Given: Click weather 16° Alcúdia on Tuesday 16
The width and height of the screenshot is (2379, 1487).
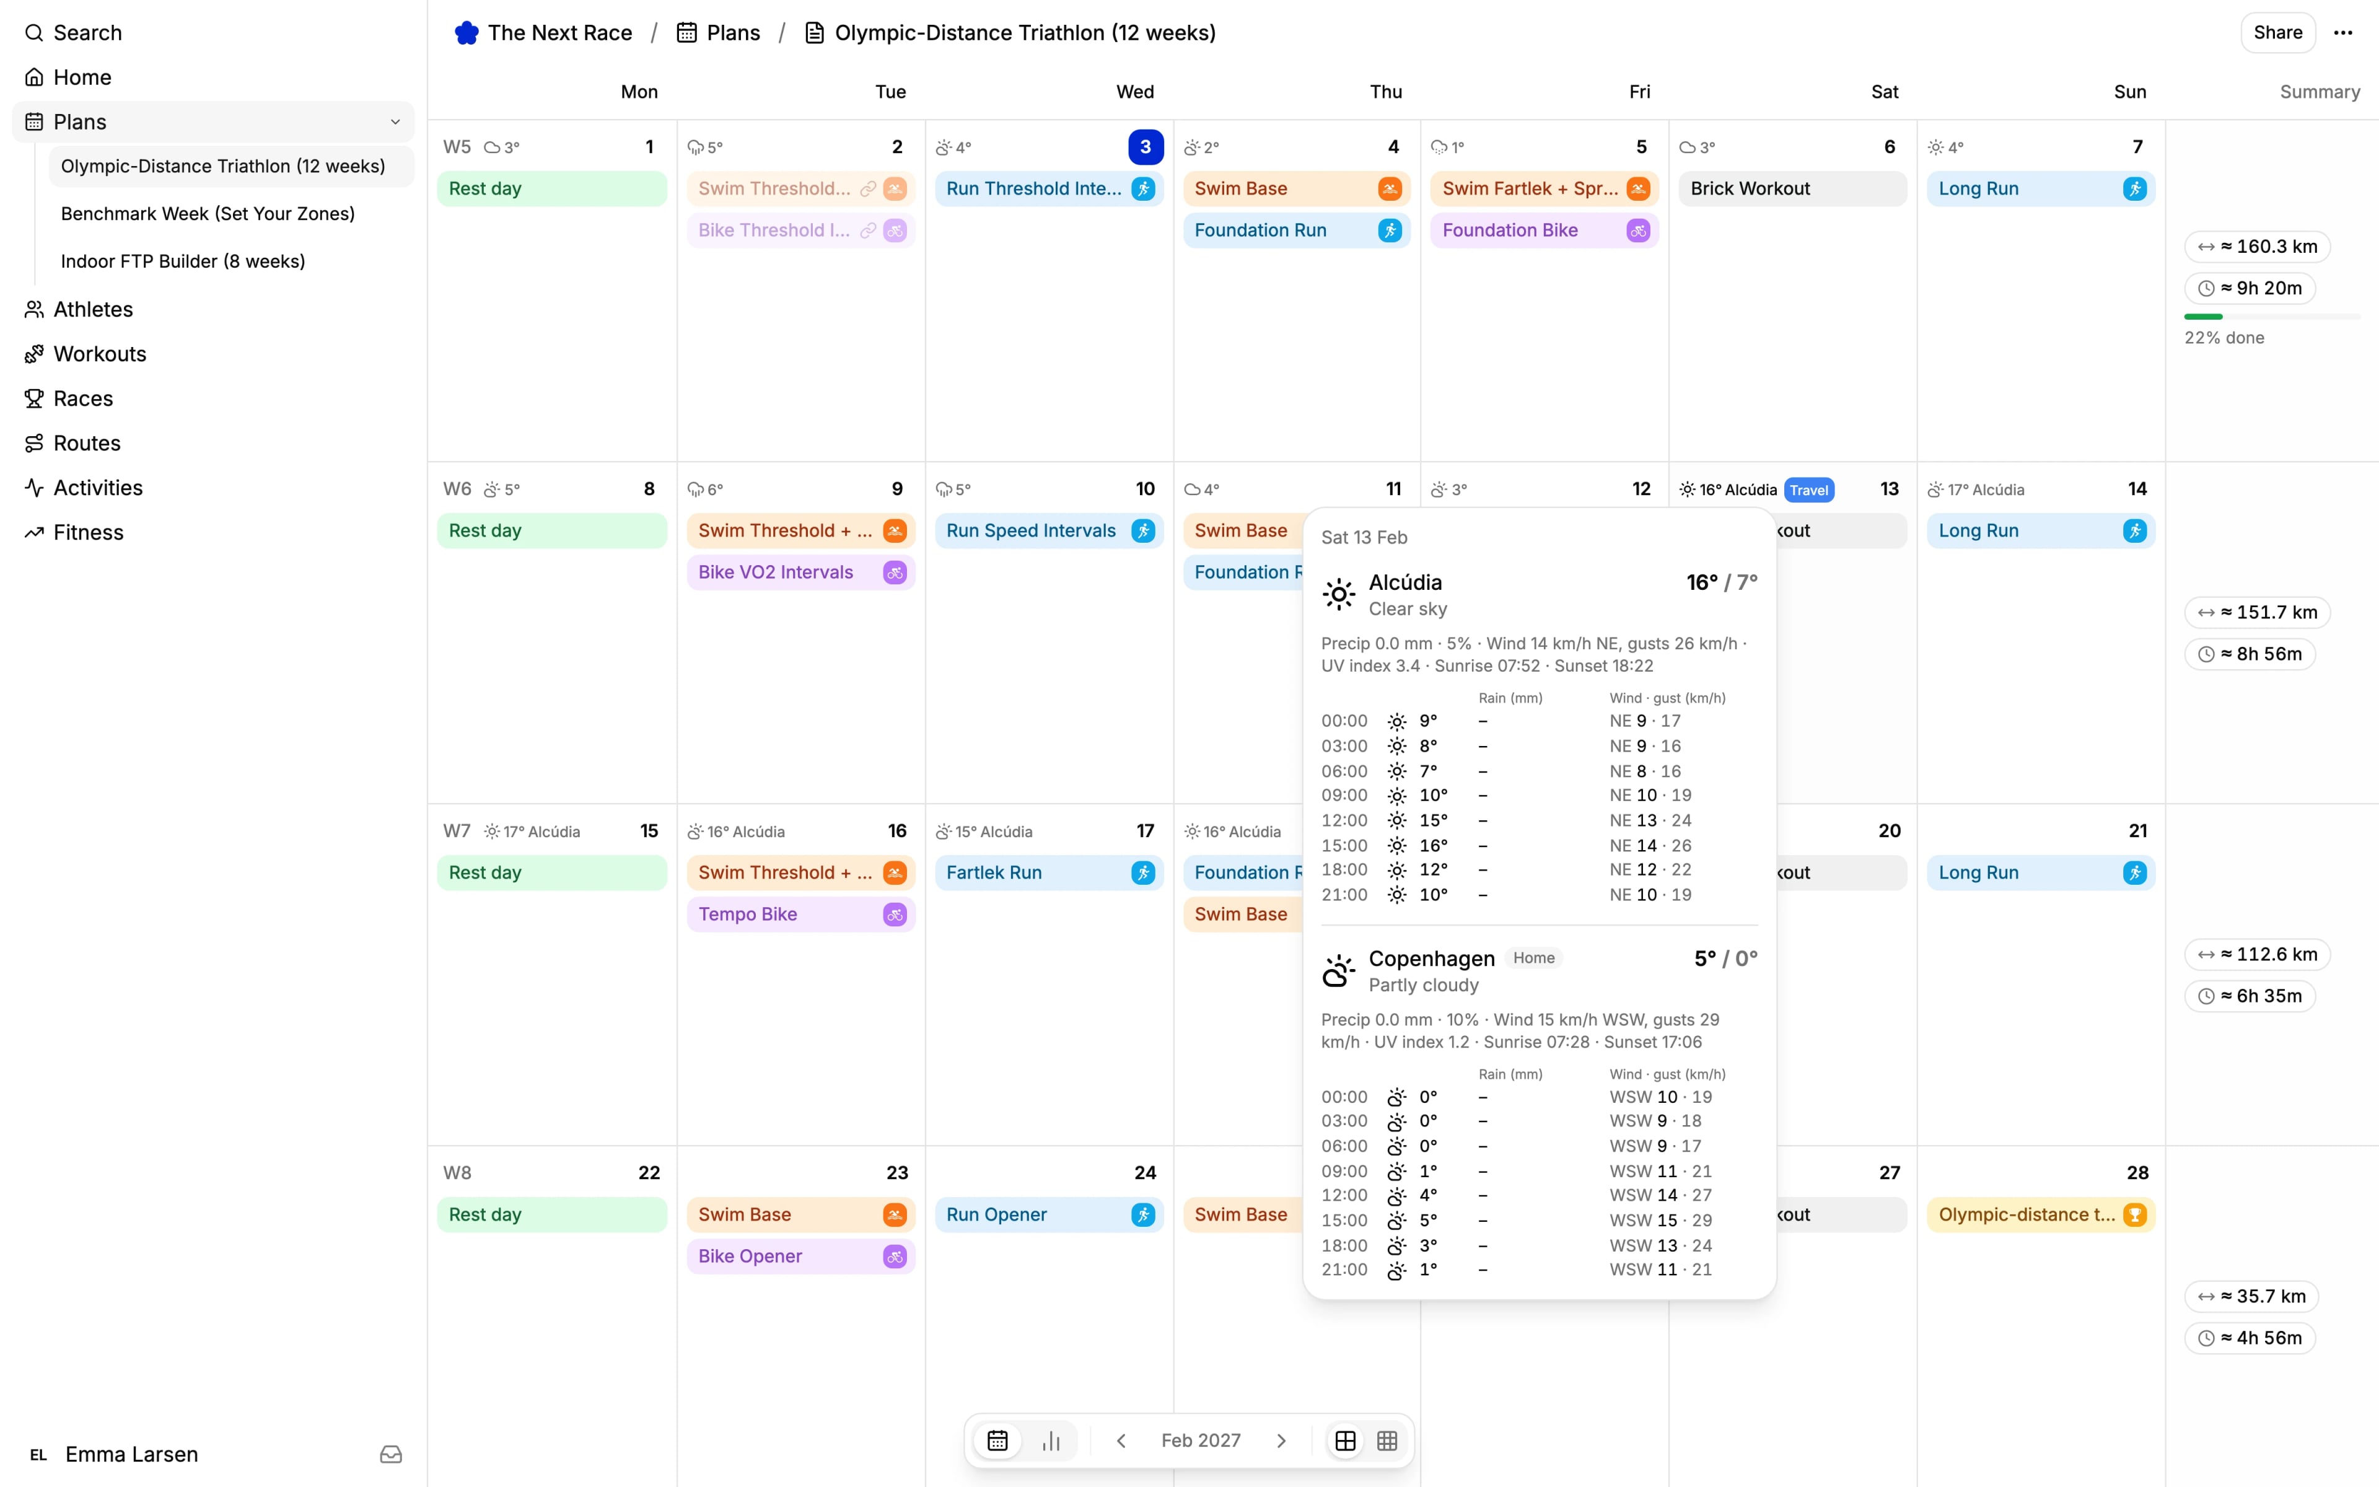Looking at the screenshot, I should point(735,832).
